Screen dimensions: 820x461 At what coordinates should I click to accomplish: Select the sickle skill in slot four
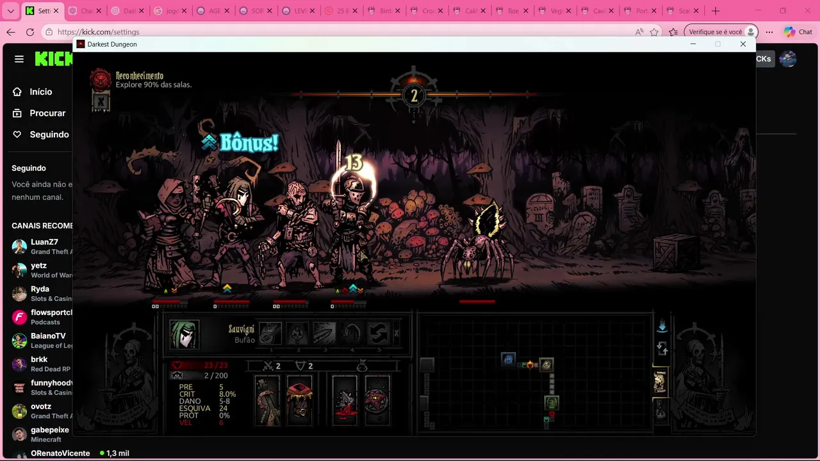351,334
